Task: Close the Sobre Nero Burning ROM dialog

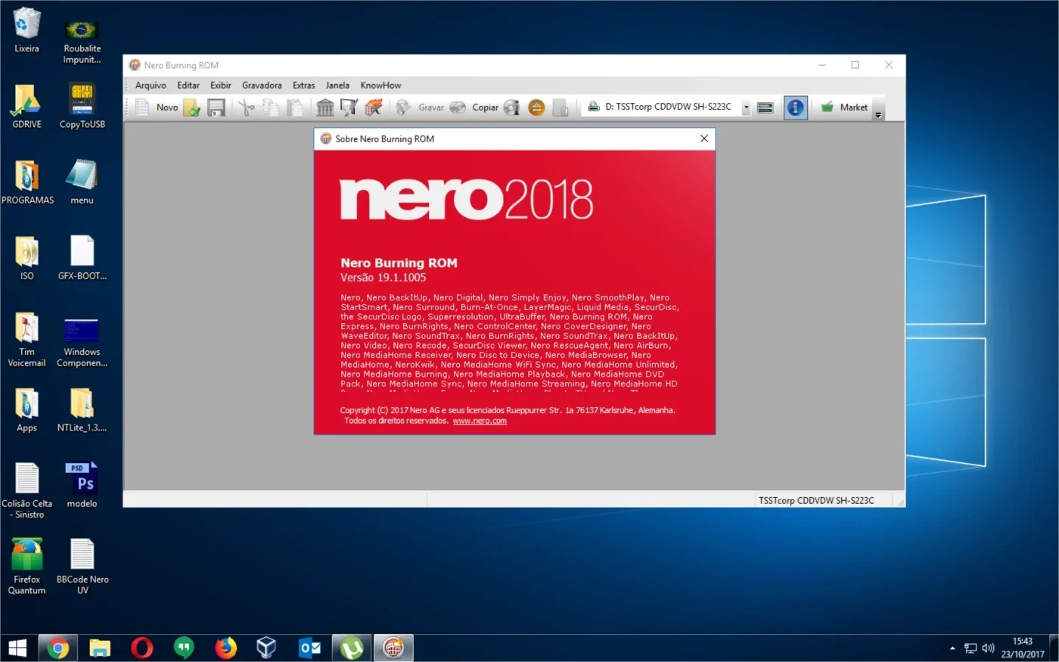Action: (704, 138)
